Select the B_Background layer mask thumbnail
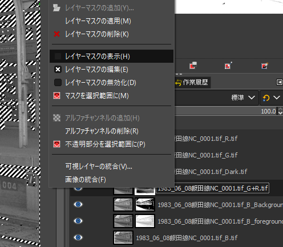The image size is (283, 247). (145, 204)
